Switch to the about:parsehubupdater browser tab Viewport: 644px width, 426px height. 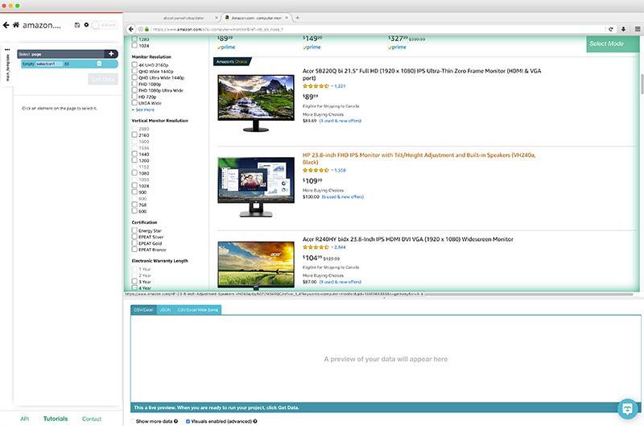pos(184,18)
